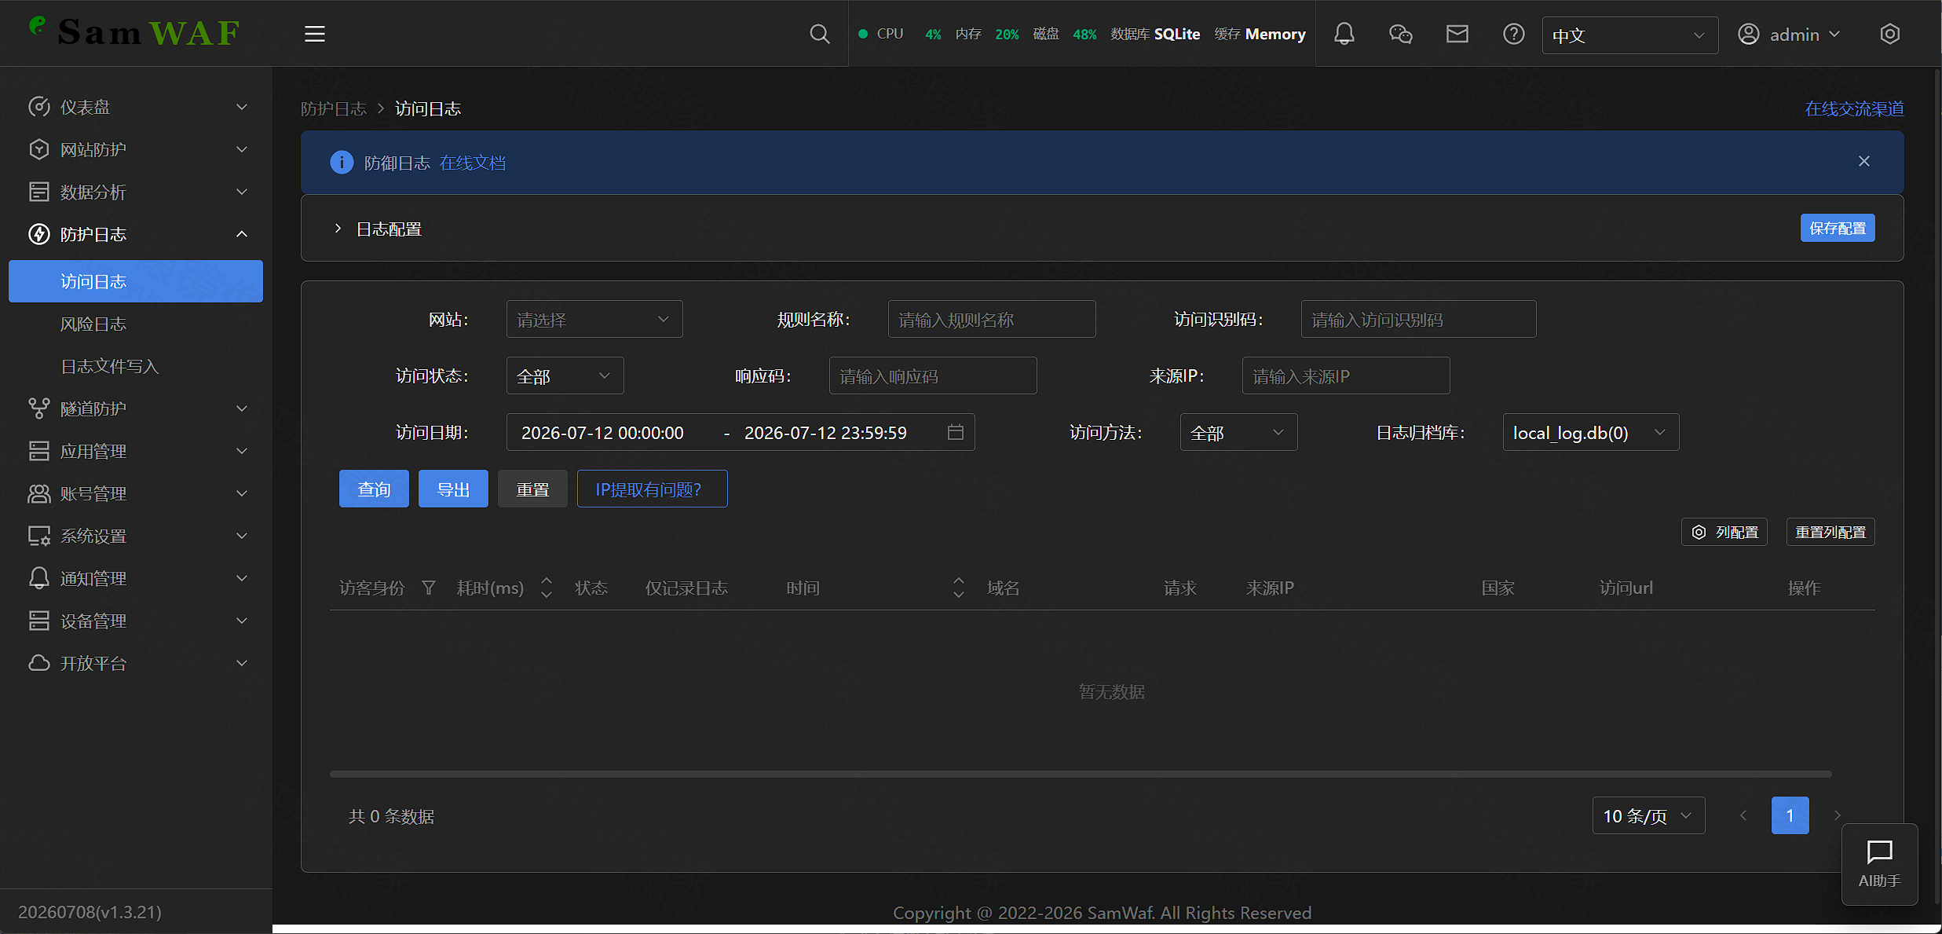Expand the 系统设置 sidebar menu

pos(136,536)
